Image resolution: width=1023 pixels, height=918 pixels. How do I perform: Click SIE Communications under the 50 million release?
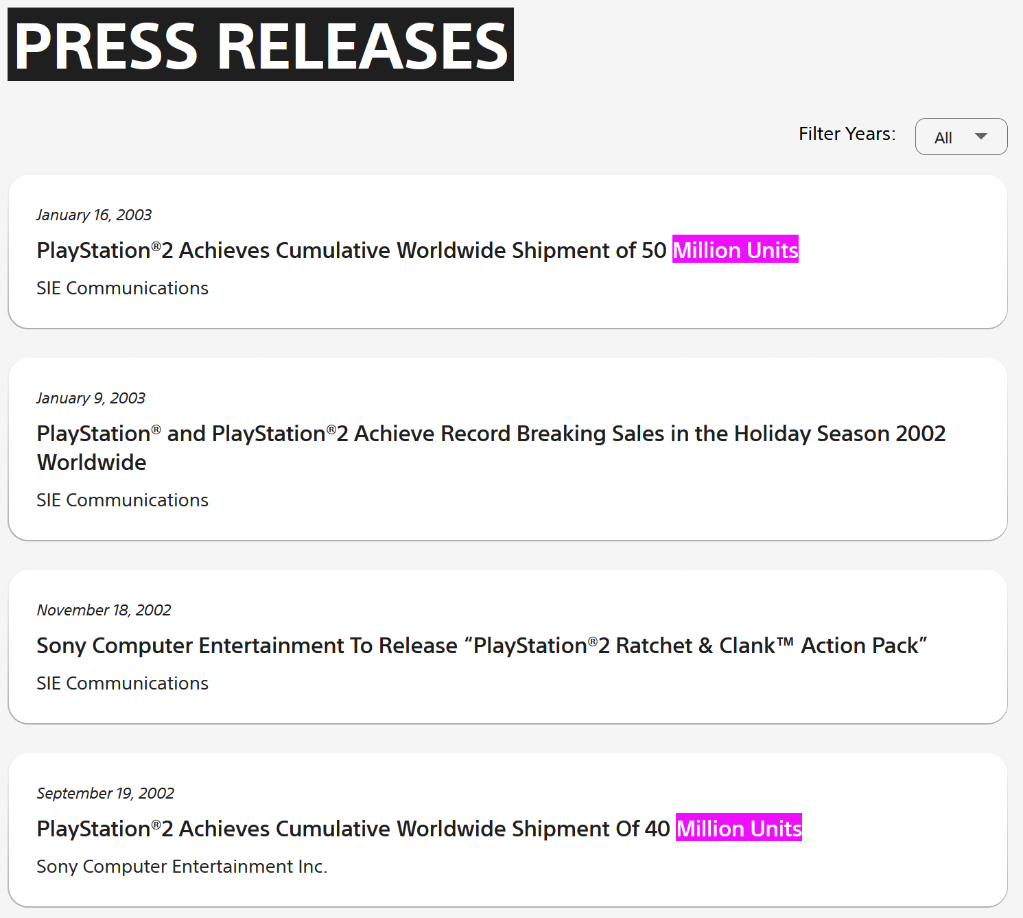click(122, 288)
